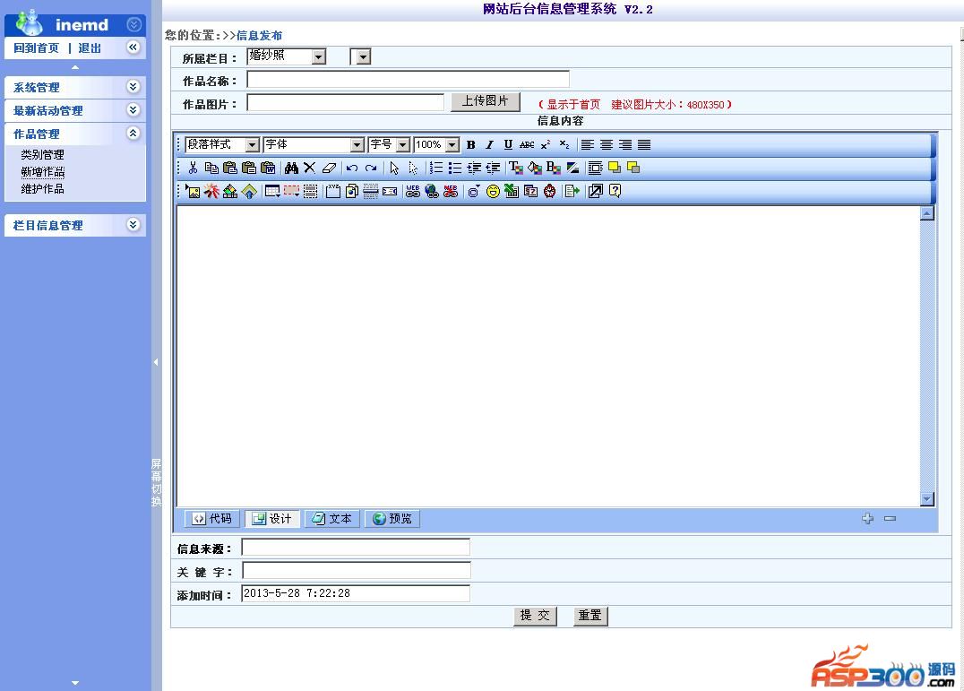Insert hyperlink WEB chain icon

click(x=412, y=191)
